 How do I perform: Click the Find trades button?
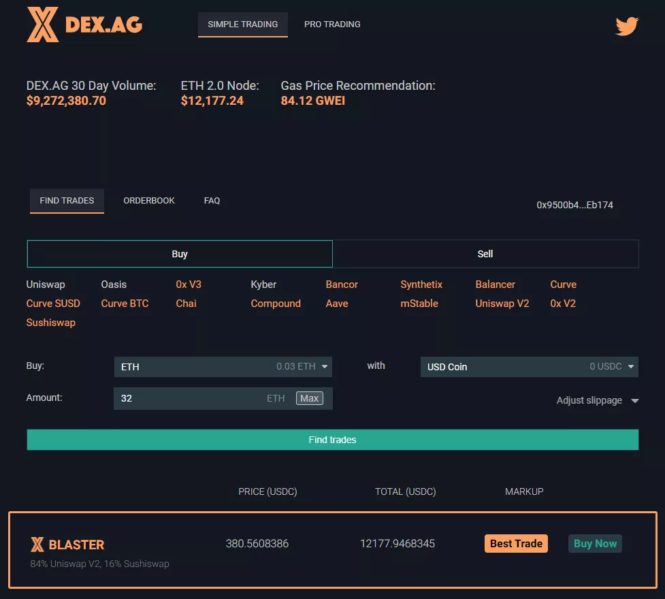click(332, 439)
